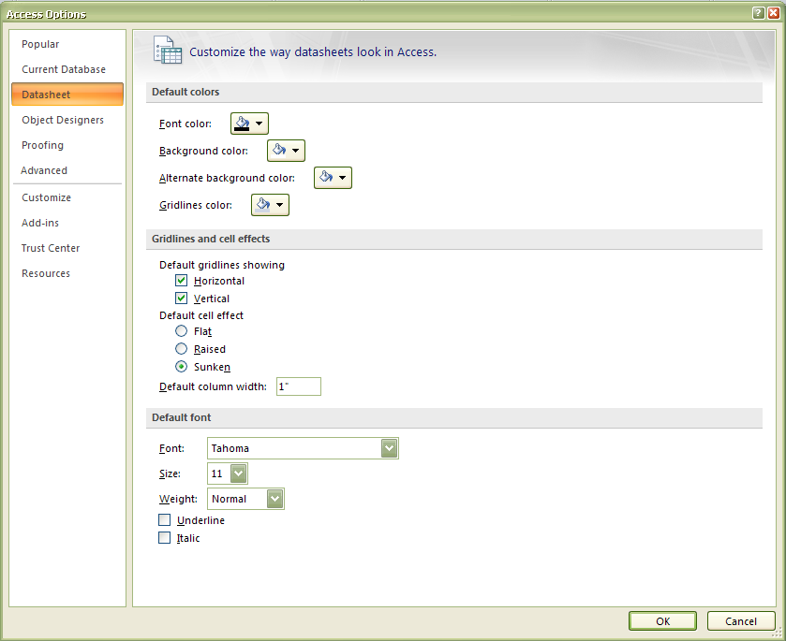Screen dimensions: 786x641
Task: Enable the Underline checkbox
Action: point(165,519)
